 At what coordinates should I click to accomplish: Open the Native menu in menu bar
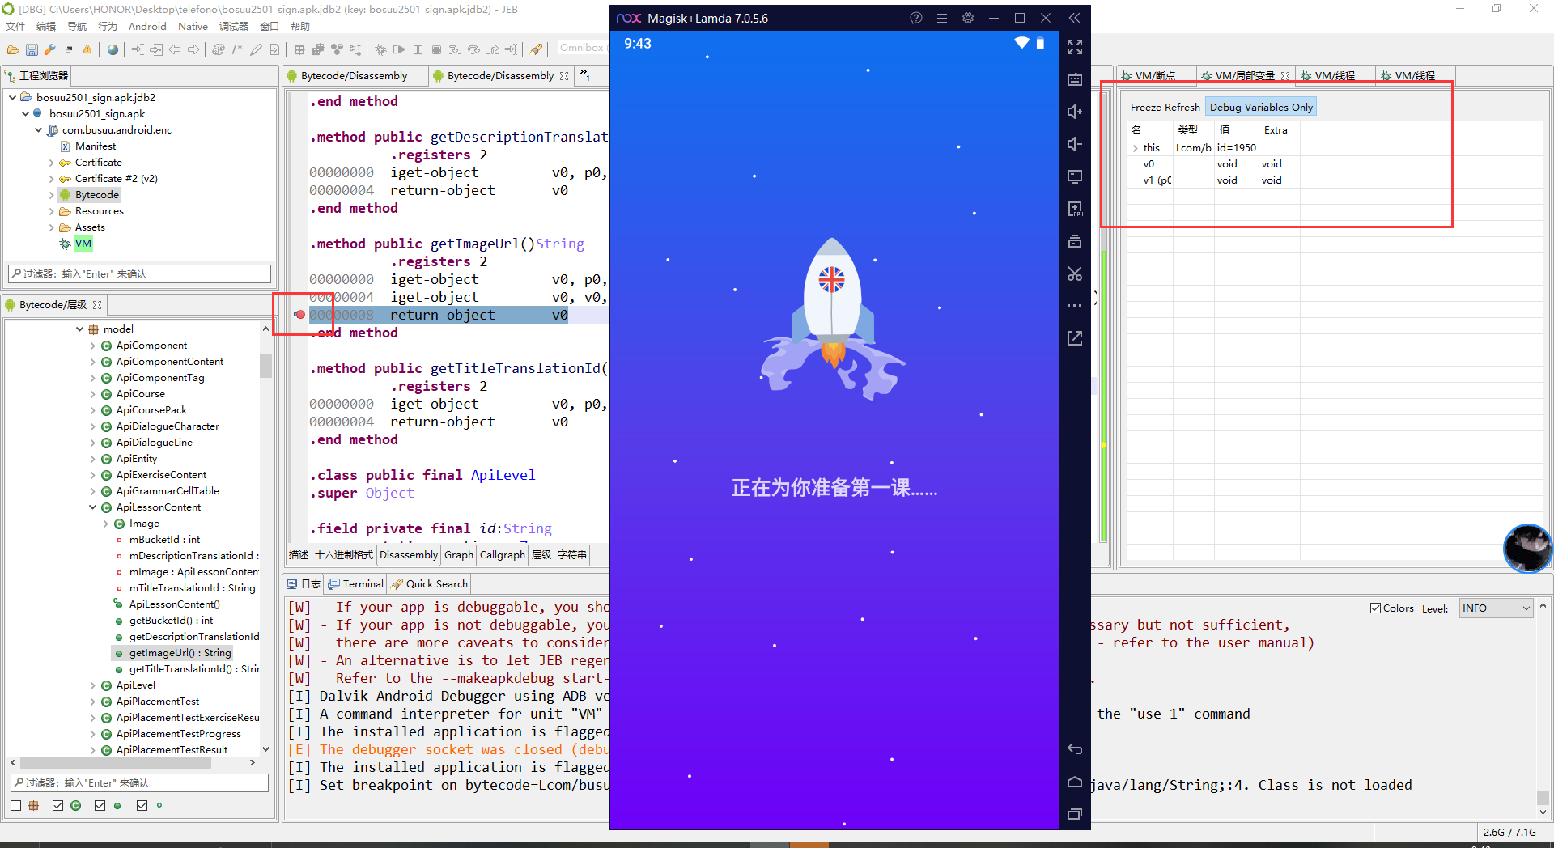click(x=193, y=27)
